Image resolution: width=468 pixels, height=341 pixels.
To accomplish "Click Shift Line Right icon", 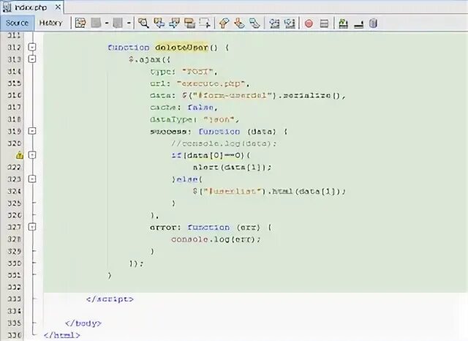I will pyautogui.click(x=290, y=23).
